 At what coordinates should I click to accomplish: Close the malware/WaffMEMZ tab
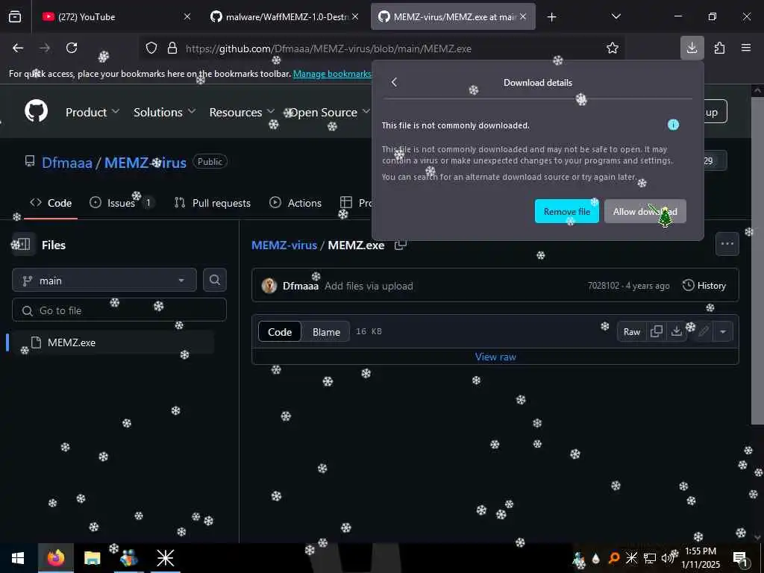[x=356, y=17]
